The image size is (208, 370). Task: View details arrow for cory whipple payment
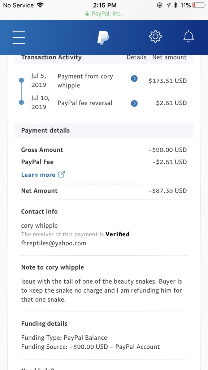pyautogui.click(x=134, y=78)
